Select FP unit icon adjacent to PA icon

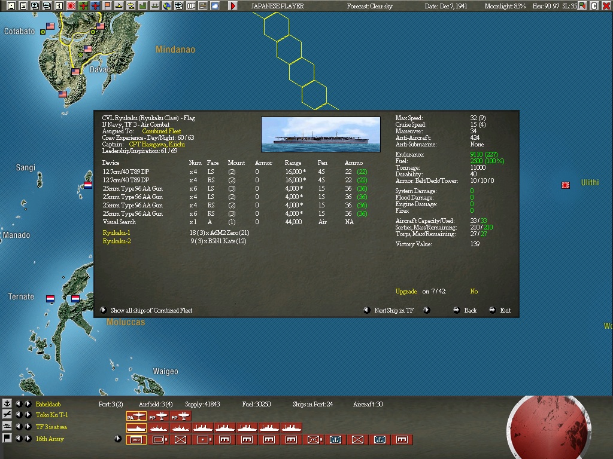(158, 417)
